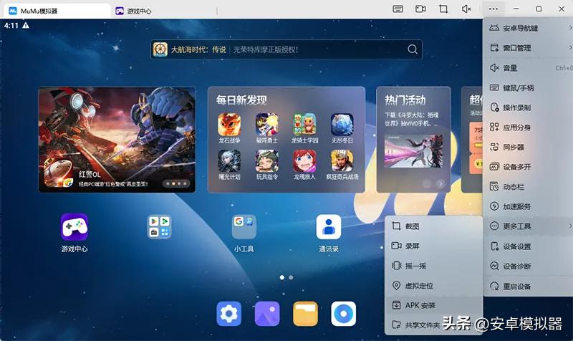573x341 pixels.
Task: Expand the 更多工具 submenu
Action: 528,226
